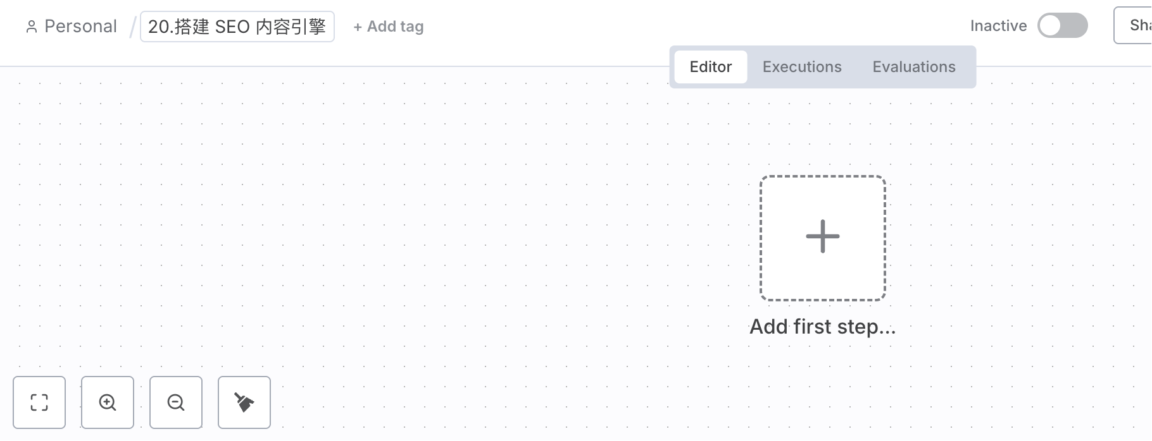Toggle the workflow Inactive switch on
The image size is (1152, 441).
point(1063,26)
